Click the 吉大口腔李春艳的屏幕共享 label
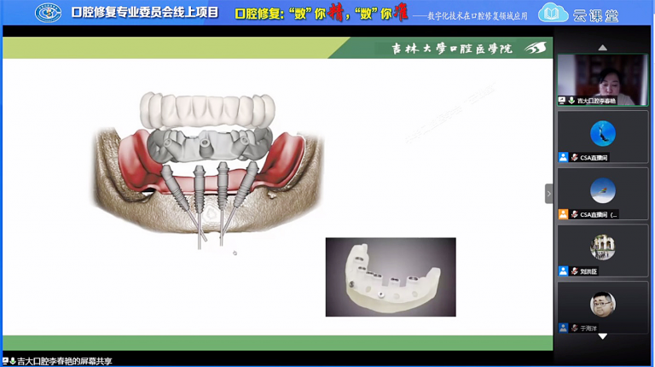 [x=64, y=361]
